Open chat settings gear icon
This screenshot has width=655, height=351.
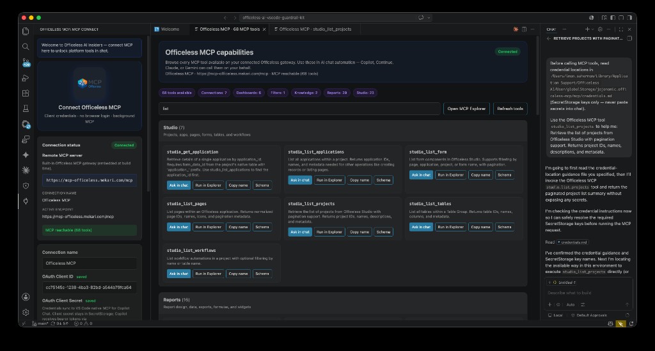pos(600,29)
